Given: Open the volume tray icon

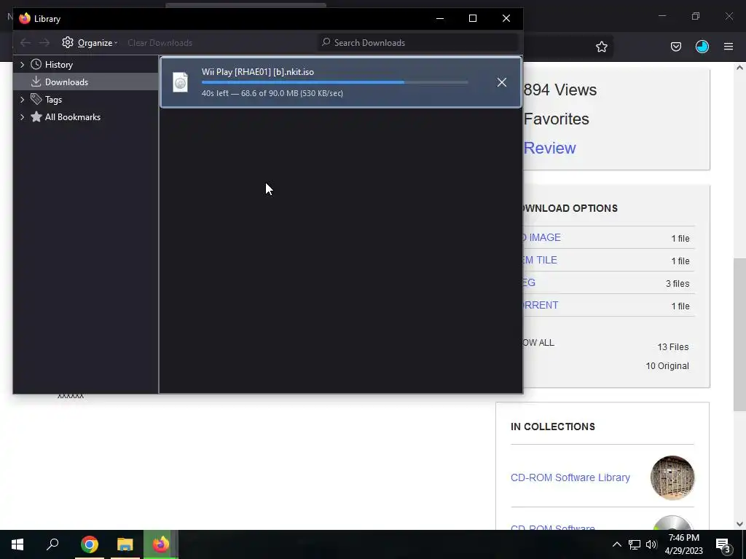Looking at the screenshot, I should 651,544.
